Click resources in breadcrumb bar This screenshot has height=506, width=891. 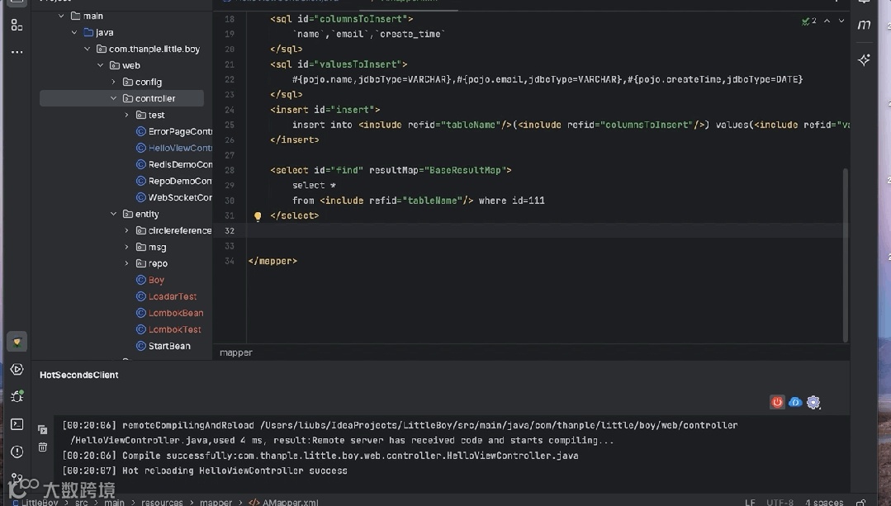[x=162, y=503]
